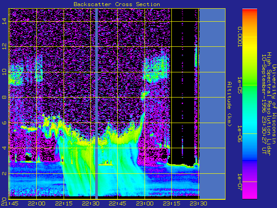Click the vertical blue-gray data gap stripe
Screen dimensions: 277x208
(x=97, y=104)
